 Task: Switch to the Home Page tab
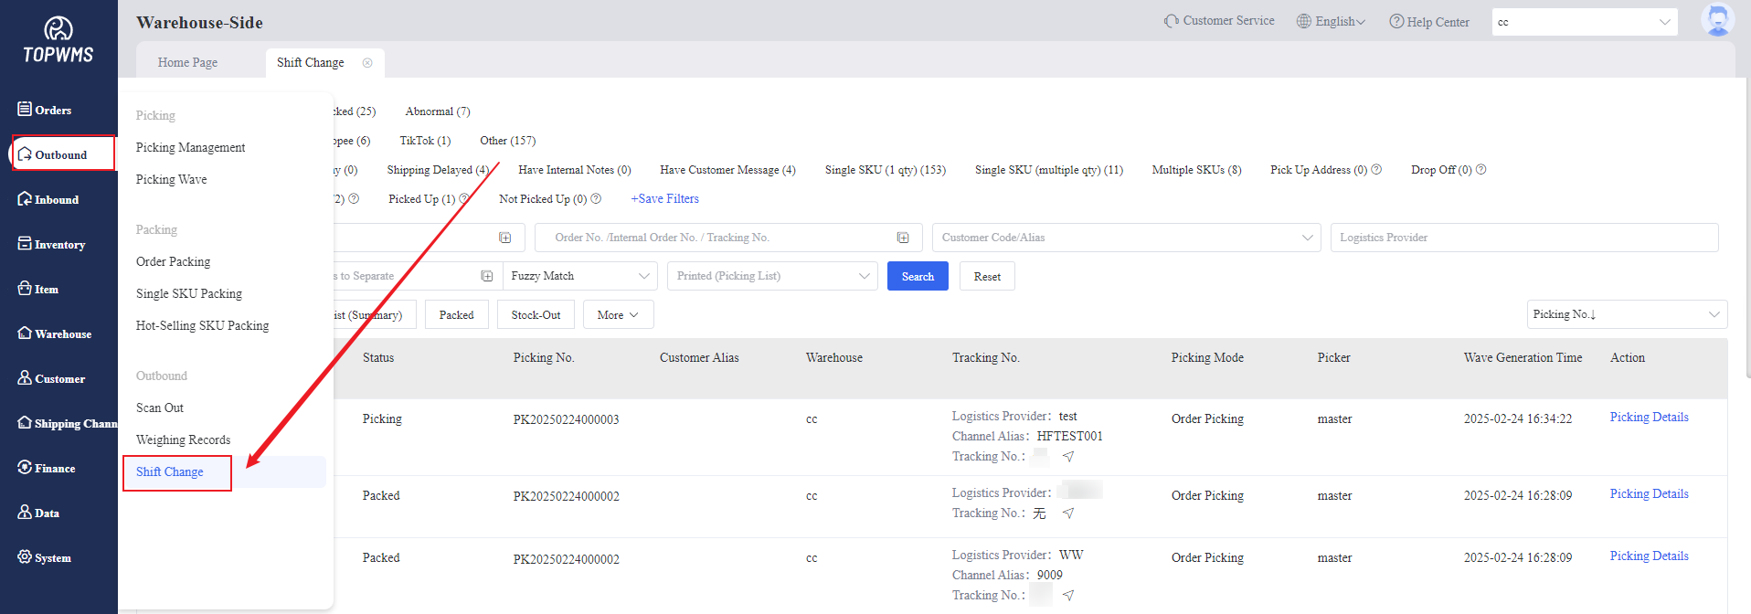pyautogui.click(x=187, y=63)
